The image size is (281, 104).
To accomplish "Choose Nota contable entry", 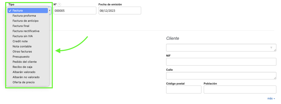I will [x=22, y=46].
